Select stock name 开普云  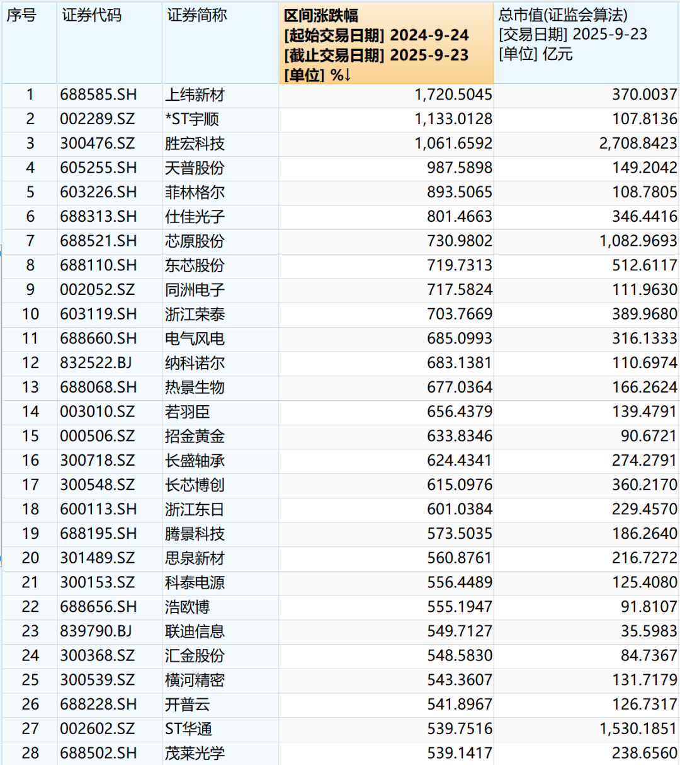click(187, 704)
